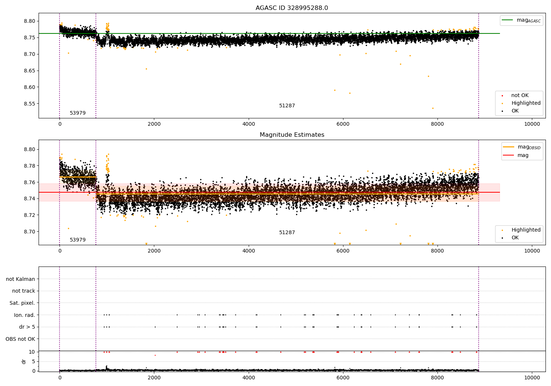Click the 'dr > 5' axis label
Image resolution: width=551 pixels, height=386 pixels.
[x=27, y=327]
